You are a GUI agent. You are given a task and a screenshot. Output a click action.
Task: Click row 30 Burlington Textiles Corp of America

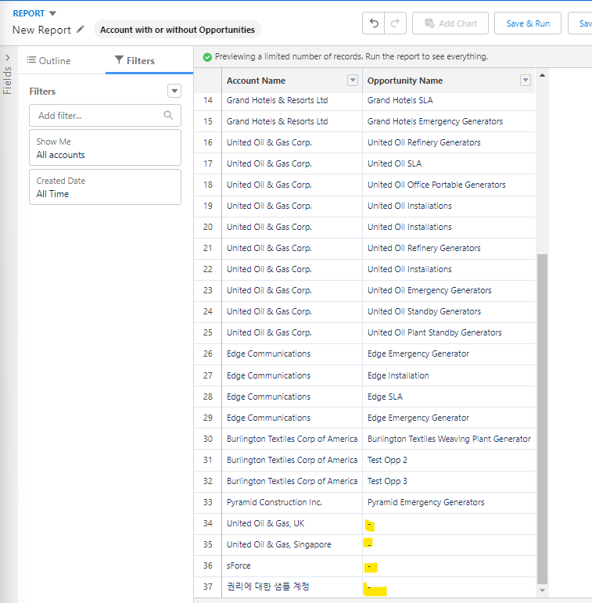tap(292, 440)
